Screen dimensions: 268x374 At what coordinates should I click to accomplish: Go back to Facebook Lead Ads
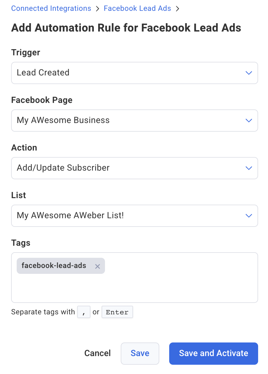[137, 8]
